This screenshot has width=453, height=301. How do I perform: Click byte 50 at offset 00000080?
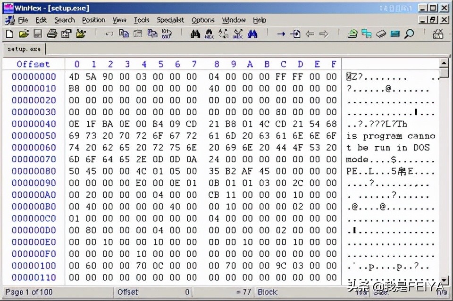(74, 171)
